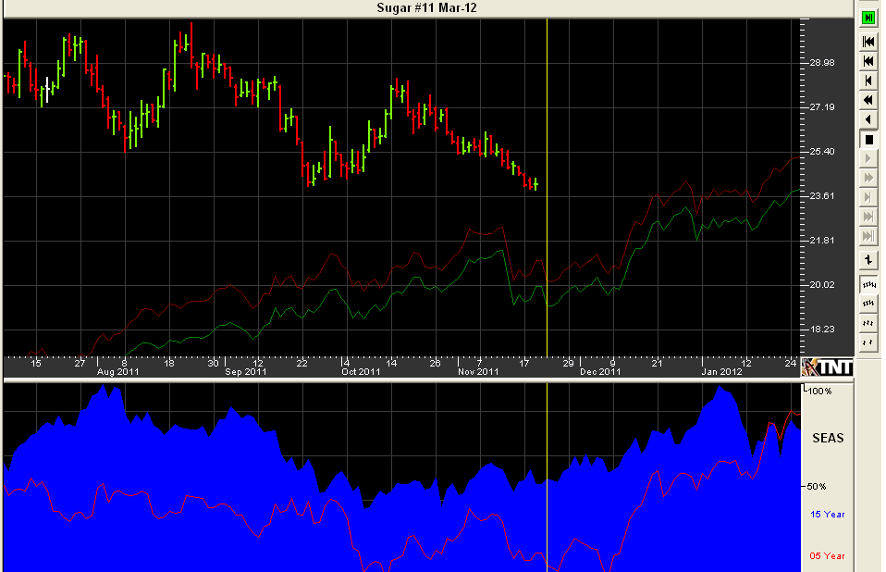Click the black square stop button
Image resolution: width=886 pixels, height=572 pixels.
pyautogui.click(x=868, y=140)
